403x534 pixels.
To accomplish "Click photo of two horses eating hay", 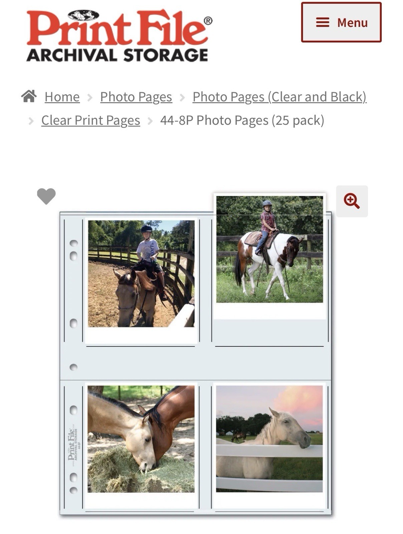I will 141,439.
